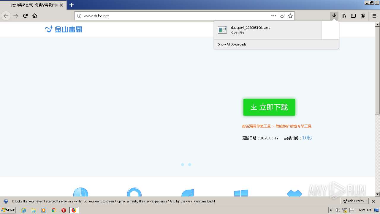Click the 金山毒霸 logo

64,29
